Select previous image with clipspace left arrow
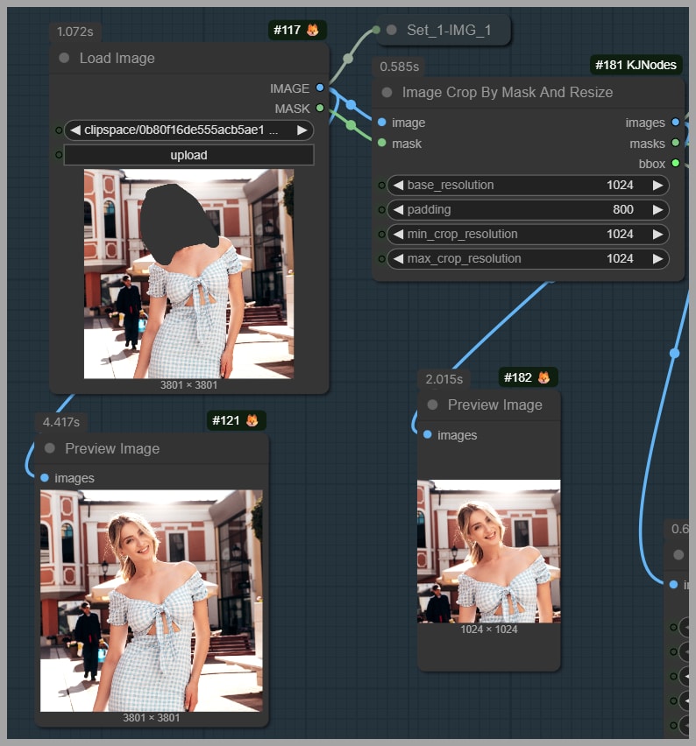Viewport: 696px width, 746px height. [x=75, y=130]
